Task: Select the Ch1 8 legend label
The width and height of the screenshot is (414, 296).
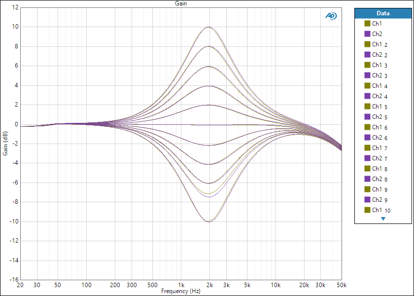Action: (379, 169)
